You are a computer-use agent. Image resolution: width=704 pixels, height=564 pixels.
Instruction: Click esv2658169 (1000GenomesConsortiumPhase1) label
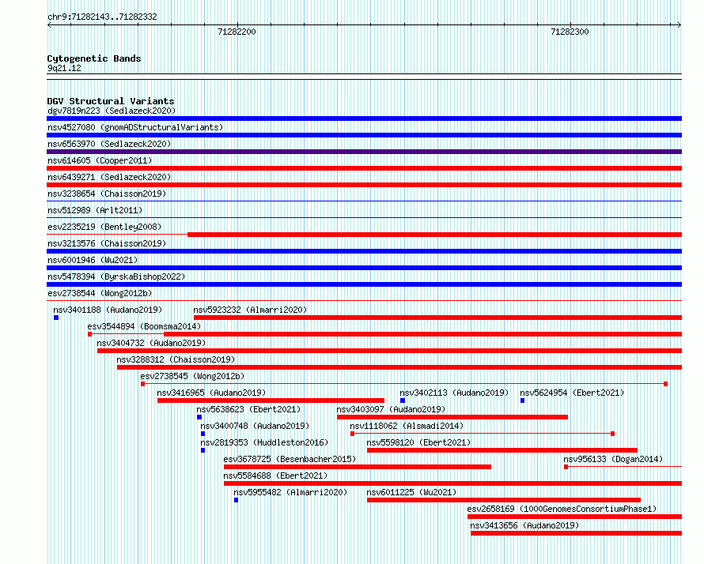click(562, 509)
